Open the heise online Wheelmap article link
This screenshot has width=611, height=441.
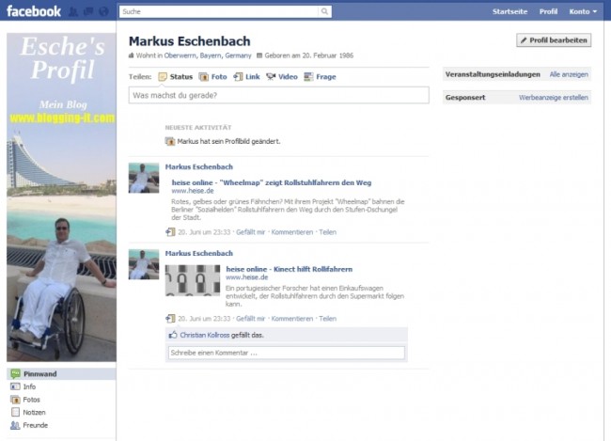point(272,182)
